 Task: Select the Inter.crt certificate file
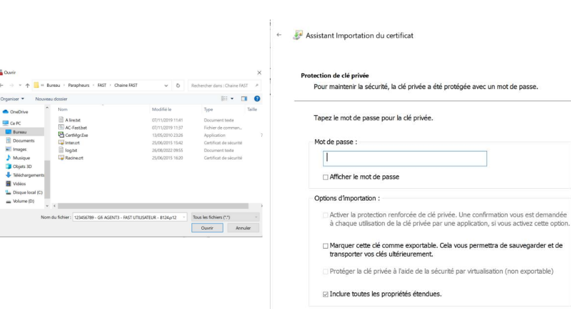pyautogui.click(x=72, y=142)
